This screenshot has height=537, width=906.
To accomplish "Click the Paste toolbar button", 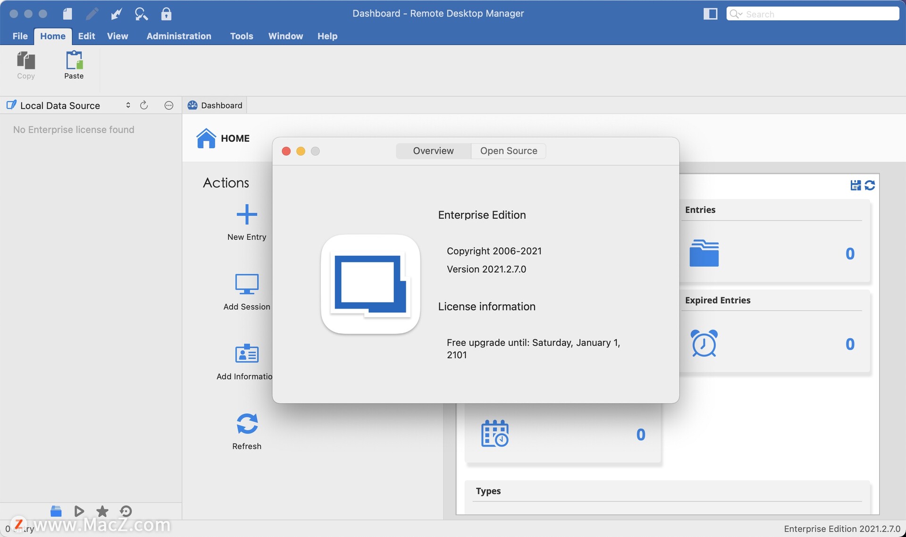I will (74, 64).
